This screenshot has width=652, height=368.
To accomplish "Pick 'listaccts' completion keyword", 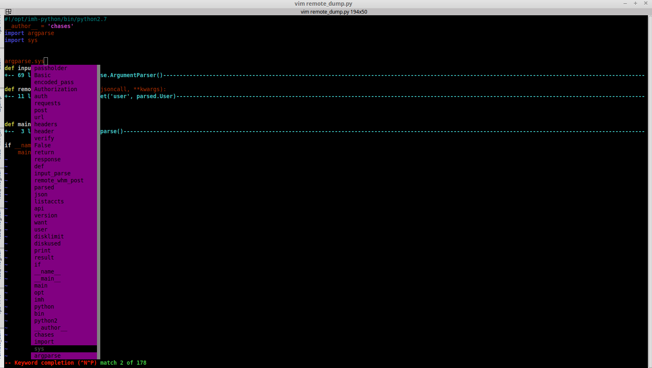I will coord(49,201).
